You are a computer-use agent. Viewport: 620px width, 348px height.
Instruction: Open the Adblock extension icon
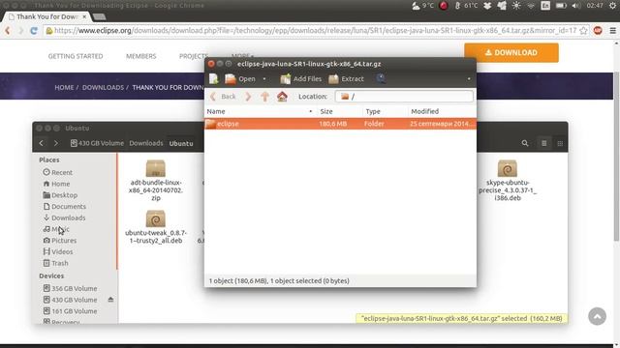coord(598,30)
